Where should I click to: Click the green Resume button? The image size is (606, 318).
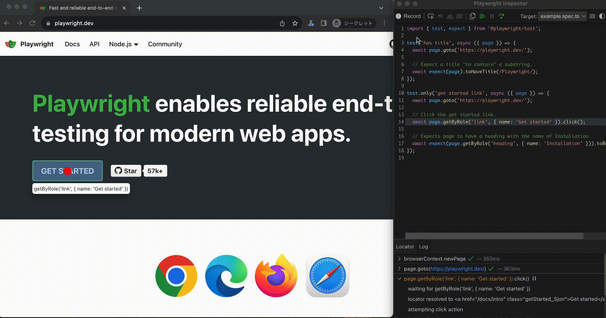(x=482, y=16)
